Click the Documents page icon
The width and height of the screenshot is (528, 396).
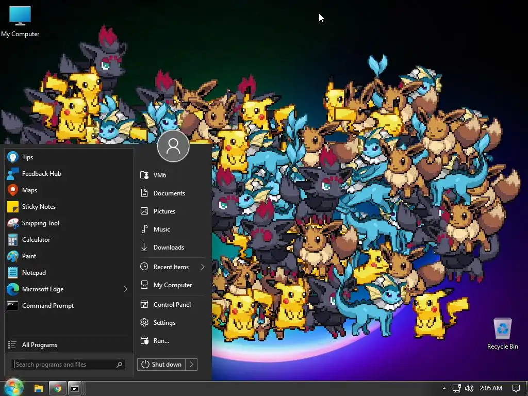click(144, 193)
